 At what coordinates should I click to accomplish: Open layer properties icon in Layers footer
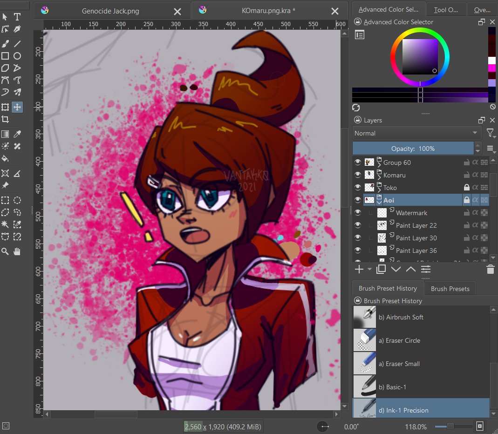coord(426,270)
